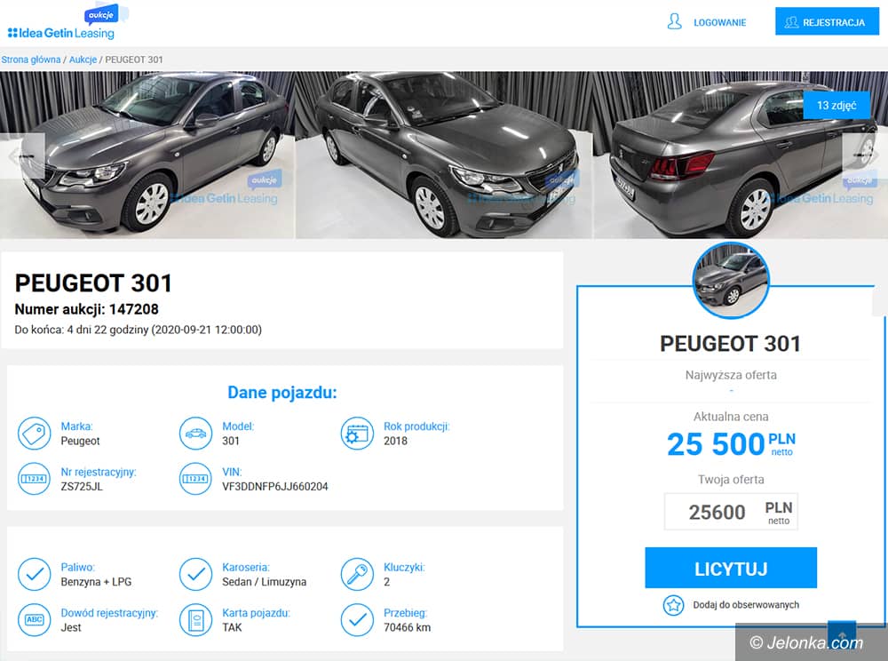Click the VIN number plate icon
Image resolution: width=888 pixels, height=661 pixels.
(195, 479)
